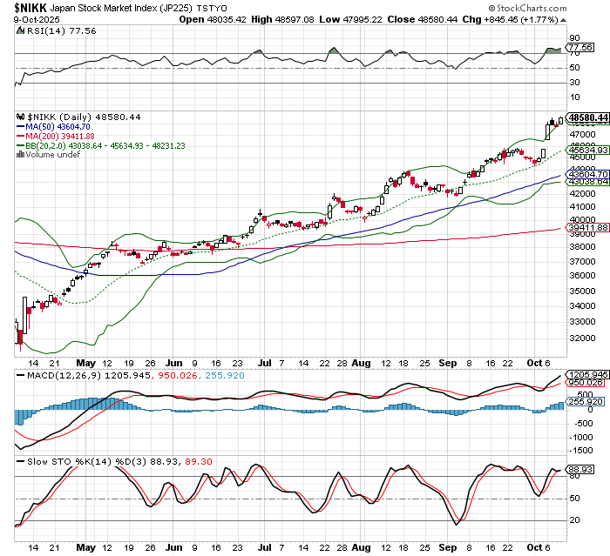The width and height of the screenshot is (610, 556).
Task: Click the Volume undef legend entry
Action: tap(51, 155)
